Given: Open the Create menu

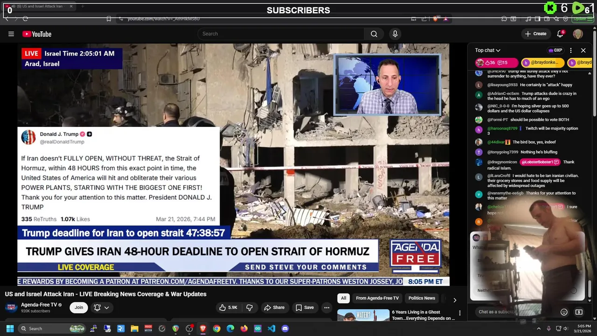Looking at the screenshot, I should (x=535, y=34).
